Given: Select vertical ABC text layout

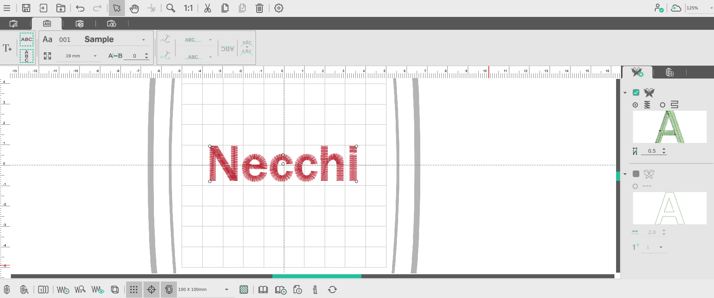Looking at the screenshot, I should point(27,56).
